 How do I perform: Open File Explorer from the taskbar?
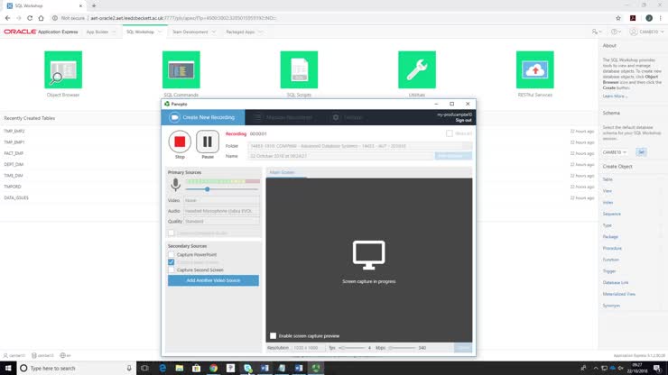coord(180,368)
